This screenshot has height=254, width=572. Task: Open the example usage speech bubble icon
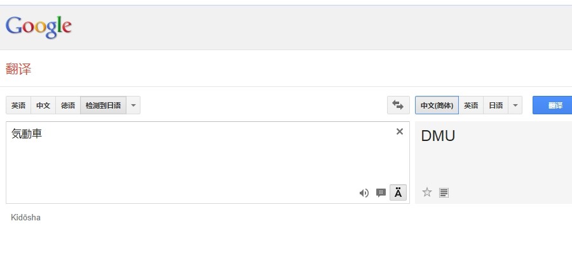point(381,193)
